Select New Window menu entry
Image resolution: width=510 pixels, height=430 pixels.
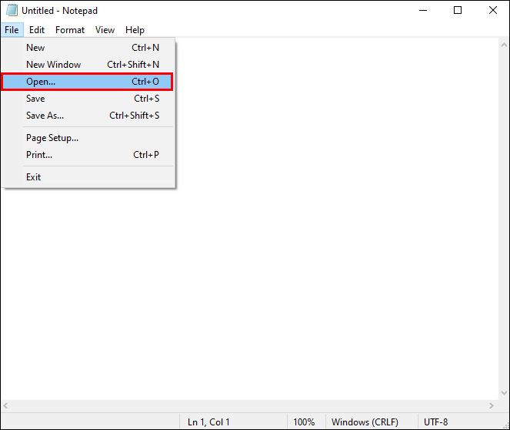88,65
